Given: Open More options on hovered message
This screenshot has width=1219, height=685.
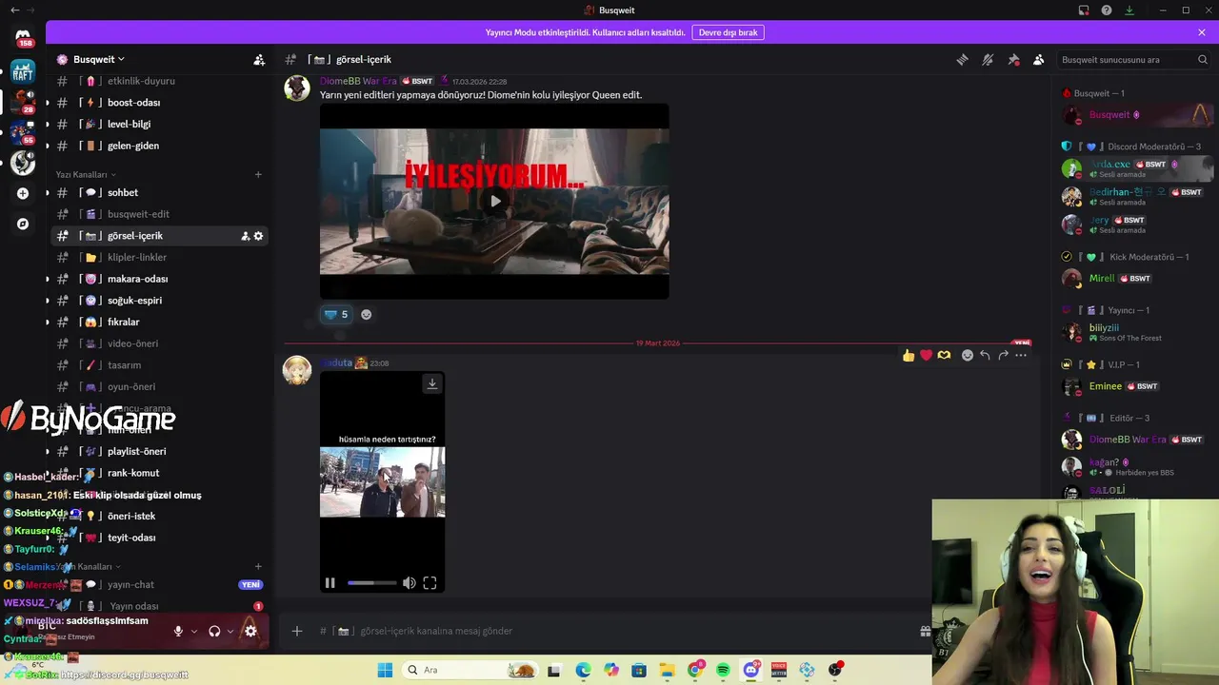Looking at the screenshot, I should pyautogui.click(x=1021, y=355).
